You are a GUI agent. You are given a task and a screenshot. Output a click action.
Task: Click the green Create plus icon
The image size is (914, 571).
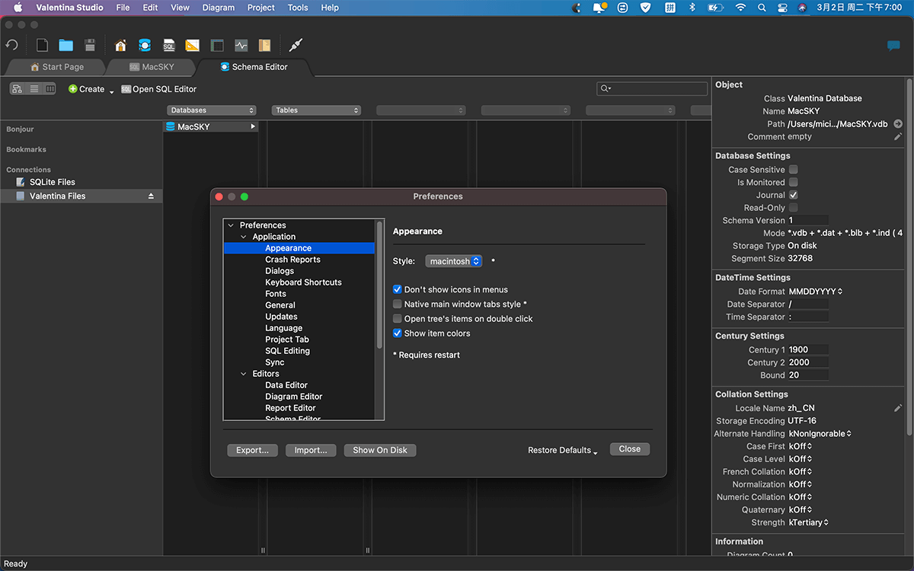click(73, 89)
